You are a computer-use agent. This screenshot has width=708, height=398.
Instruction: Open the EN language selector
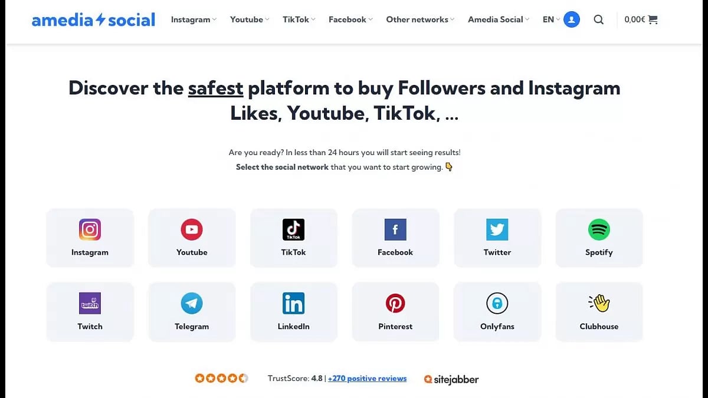(551, 19)
